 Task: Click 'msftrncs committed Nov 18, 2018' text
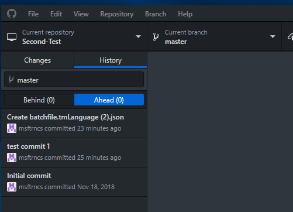coord(67,187)
